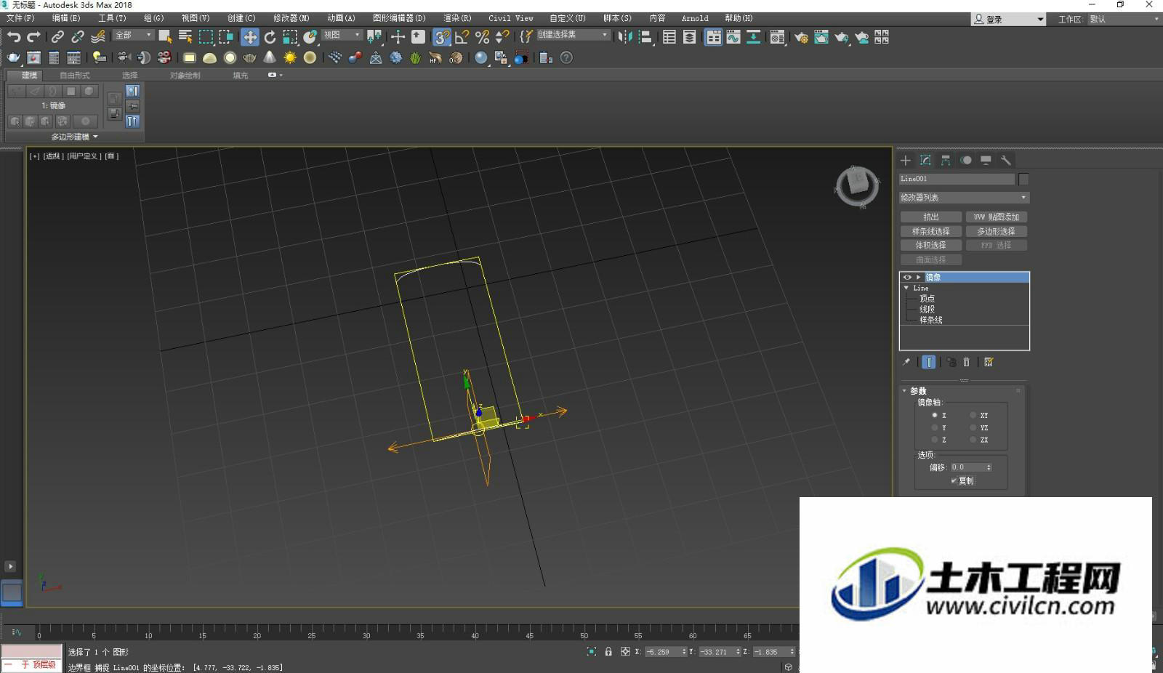Click the Line001 object name field
Image resolution: width=1163 pixels, height=673 pixels.
(x=957, y=179)
